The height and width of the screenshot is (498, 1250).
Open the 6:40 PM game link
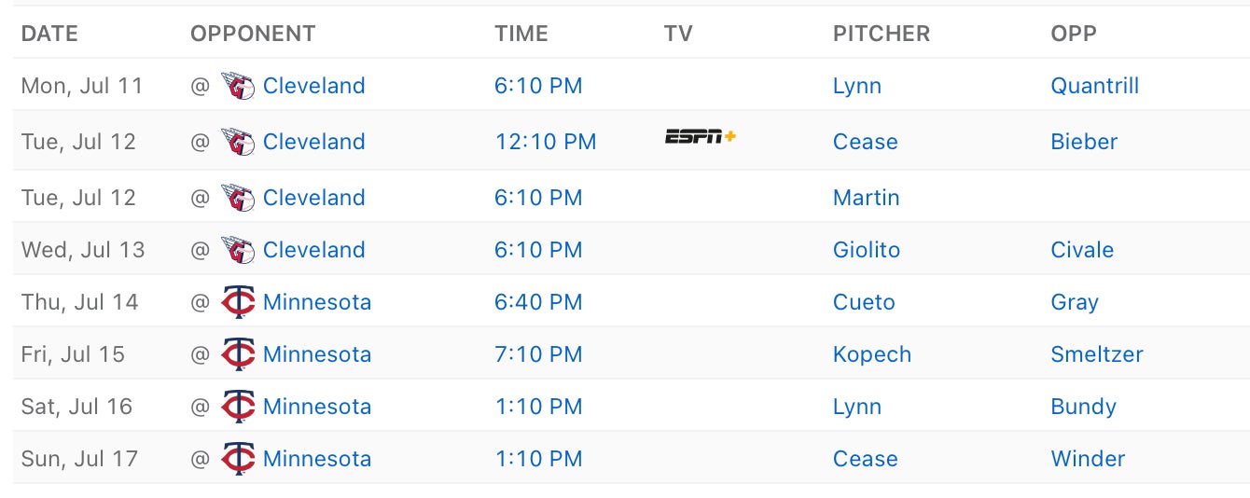pos(538,302)
